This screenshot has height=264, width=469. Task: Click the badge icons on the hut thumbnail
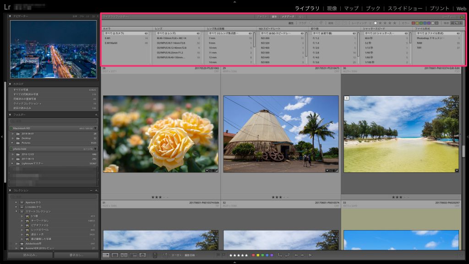click(332, 170)
